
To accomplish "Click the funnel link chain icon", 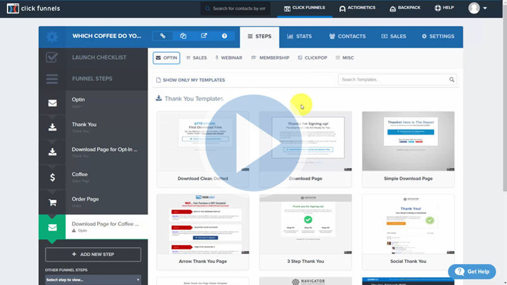I will [x=163, y=36].
